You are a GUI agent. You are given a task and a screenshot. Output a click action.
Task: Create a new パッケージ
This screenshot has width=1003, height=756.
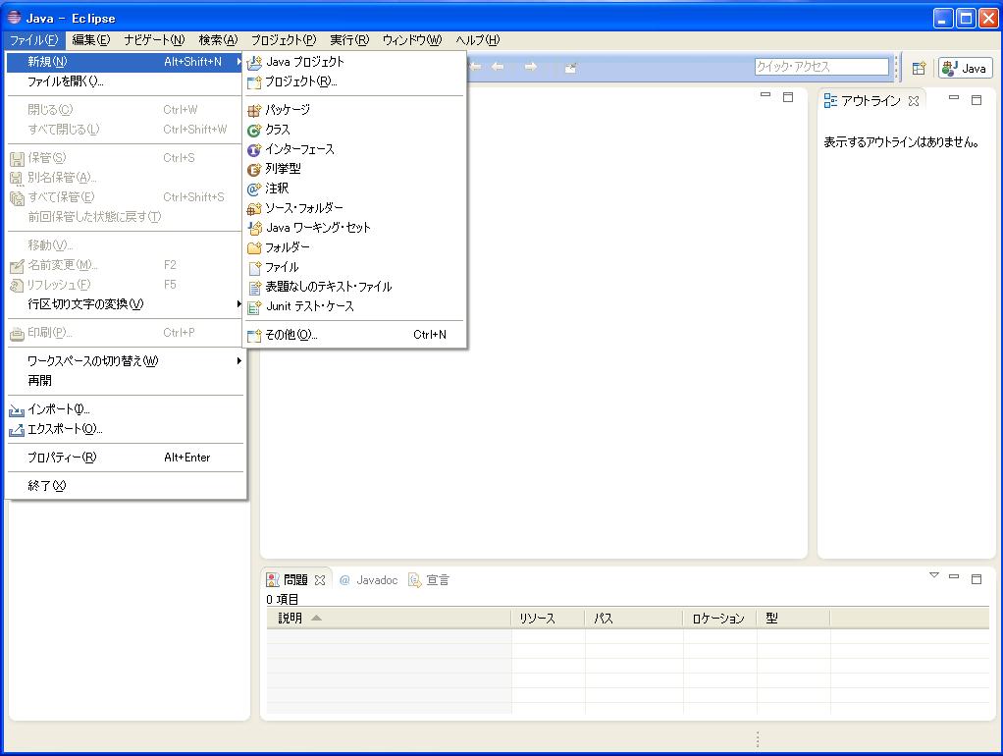tap(354, 109)
